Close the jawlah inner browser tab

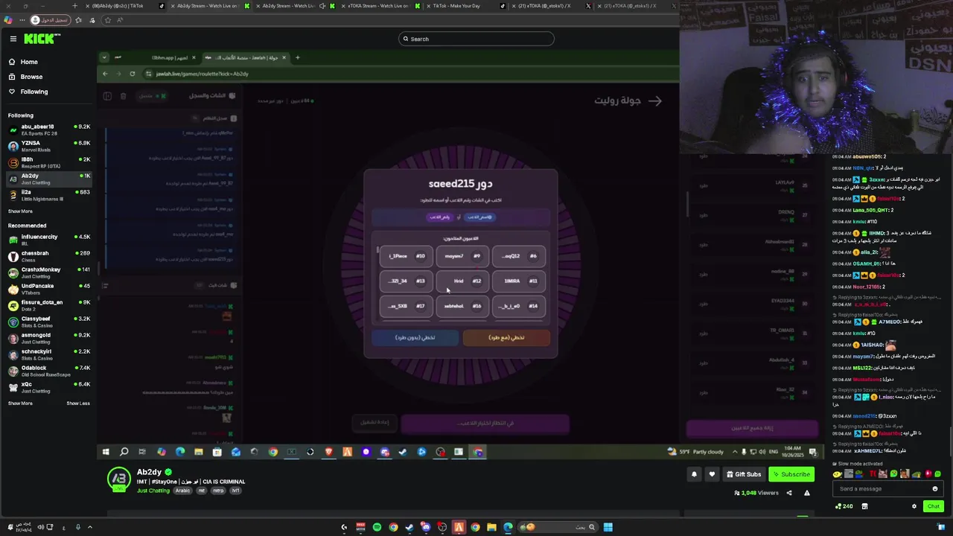pos(284,57)
